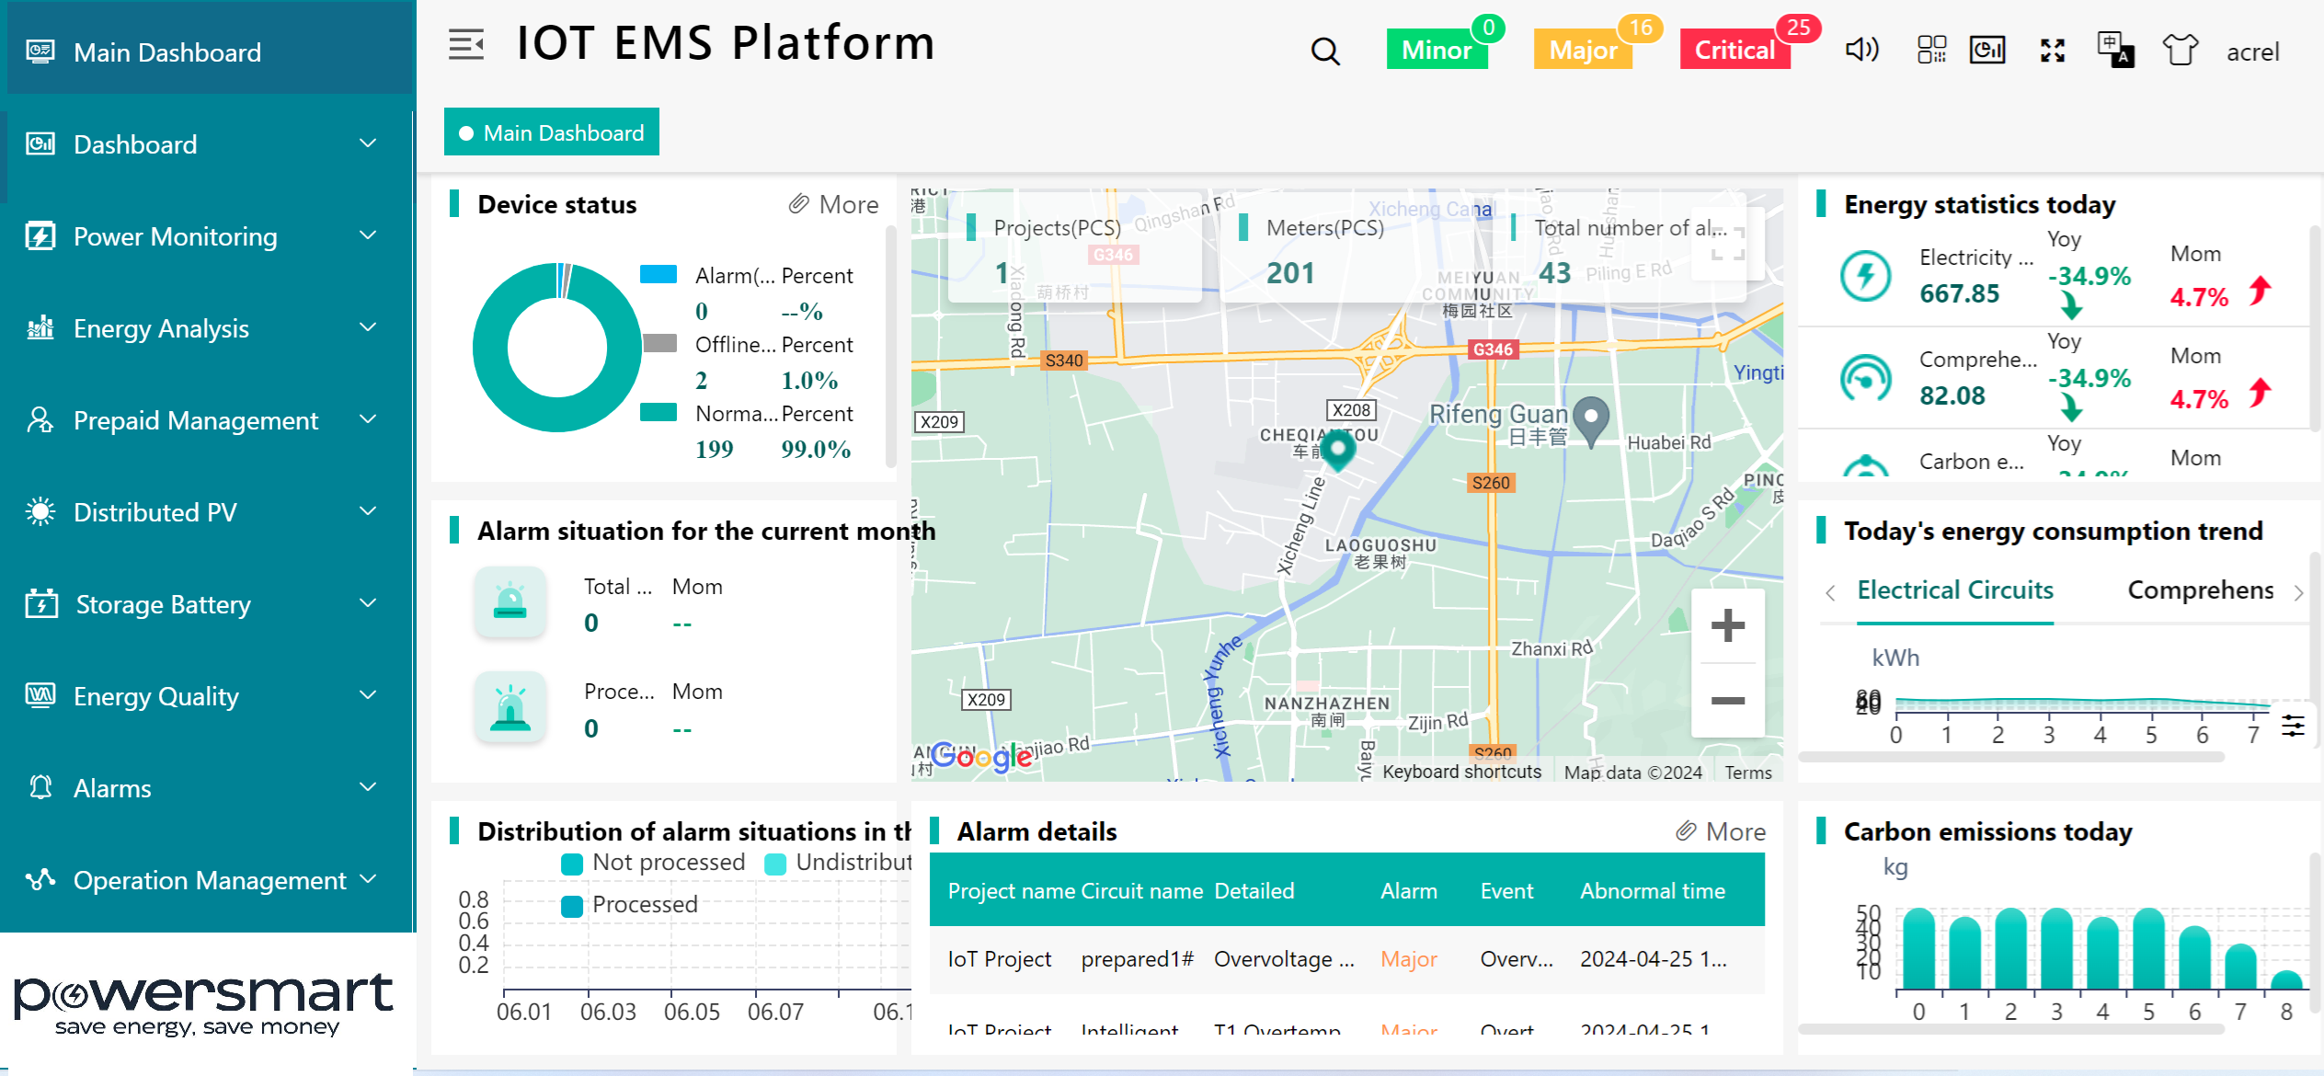The height and width of the screenshot is (1076, 2324).
Task: Click the IoT Project prepared1# alarm row
Action: (1346, 959)
